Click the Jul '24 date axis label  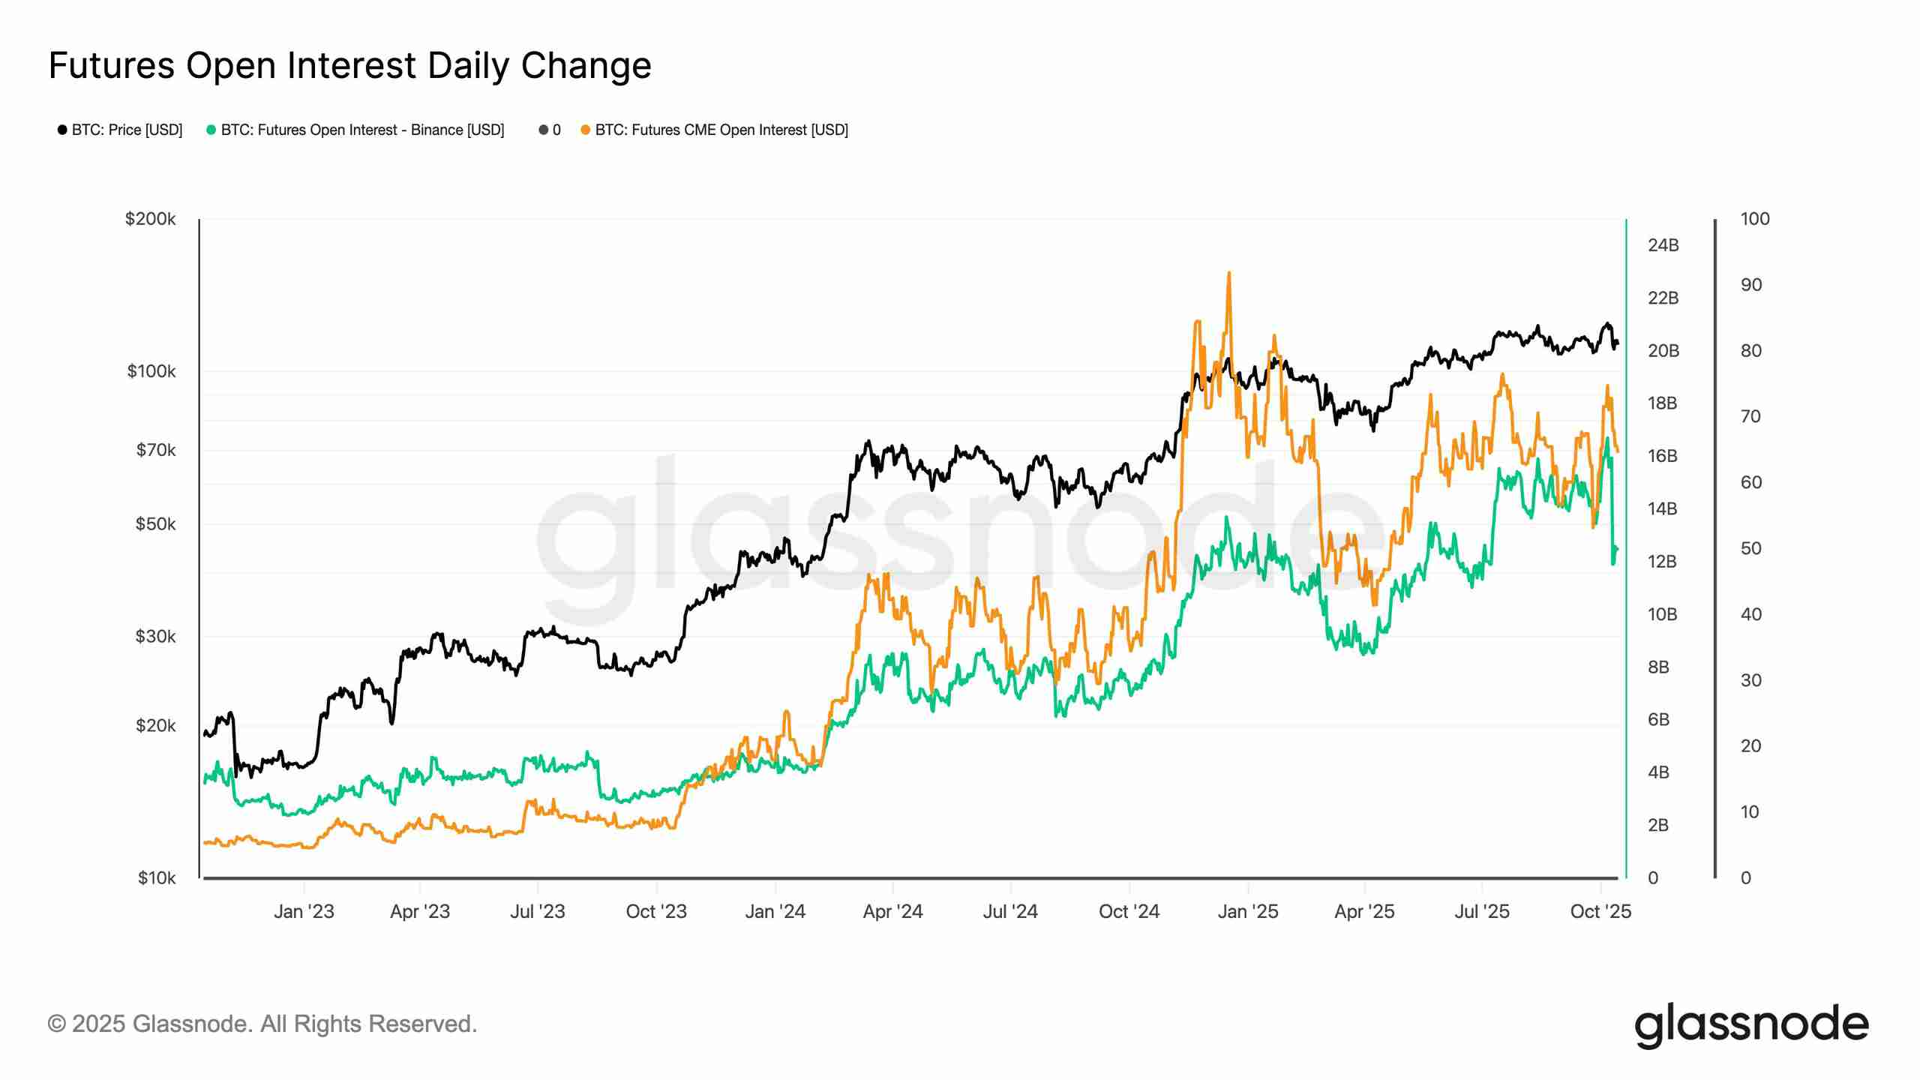coord(1010,912)
